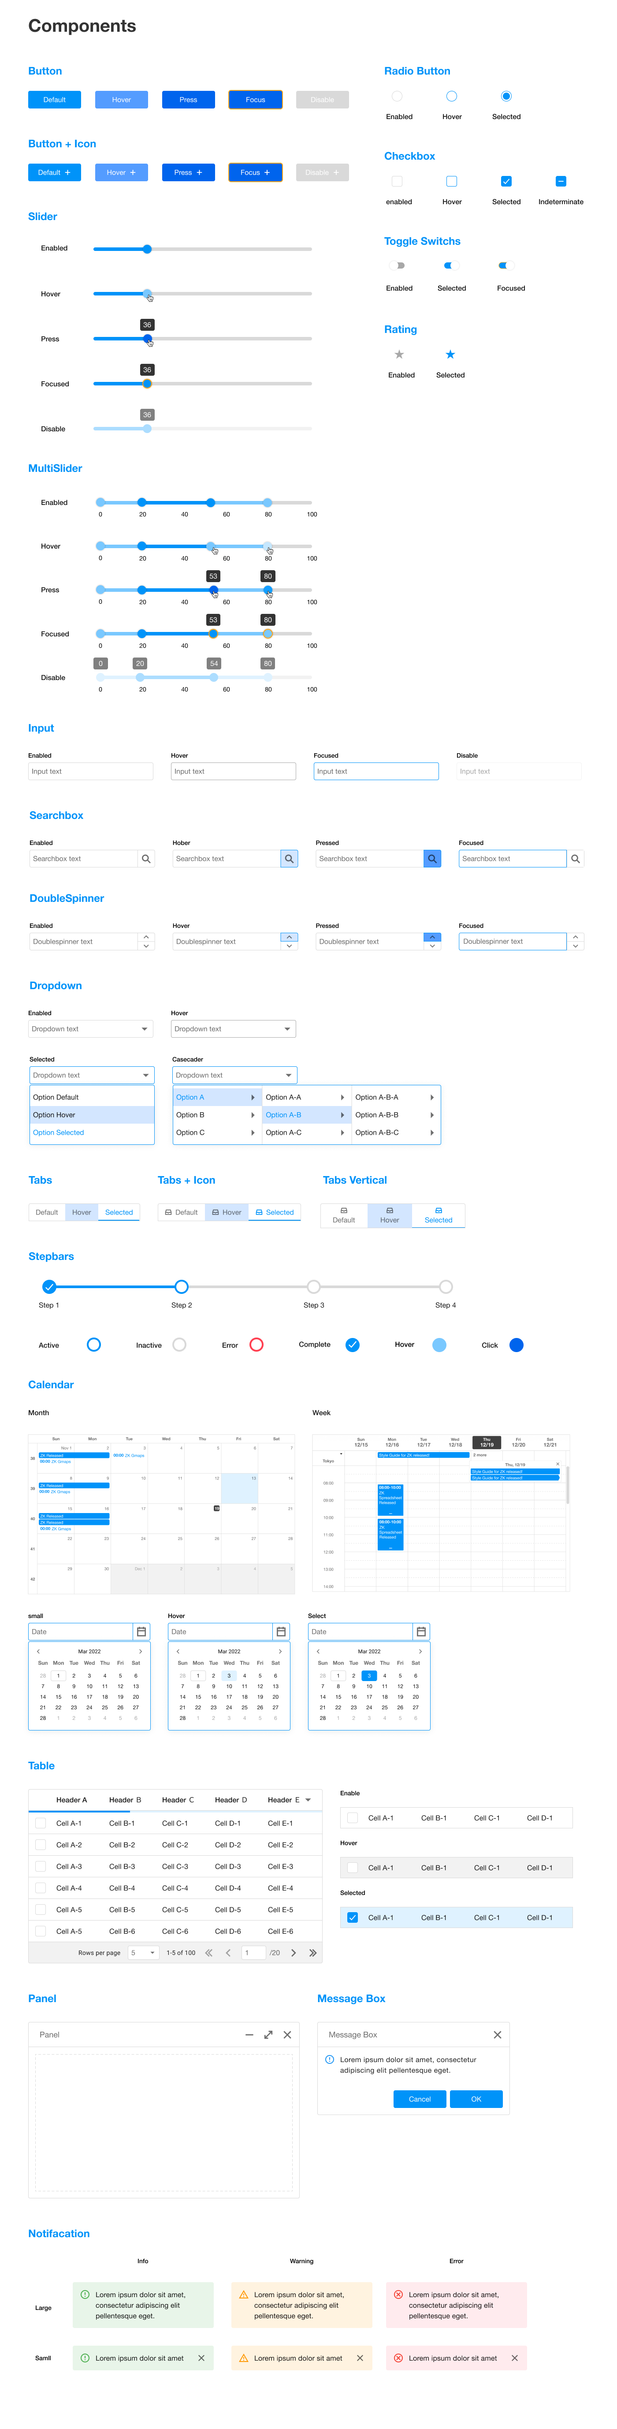Click the minimize icon in the Panel header
Viewport: 617px width, 2429px height.
pos(249,2035)
